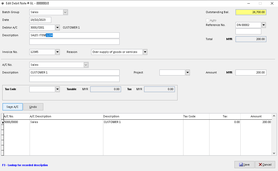Click the Save A/C button
Screen dimensions: 278x171
click(x=13, y=107)
